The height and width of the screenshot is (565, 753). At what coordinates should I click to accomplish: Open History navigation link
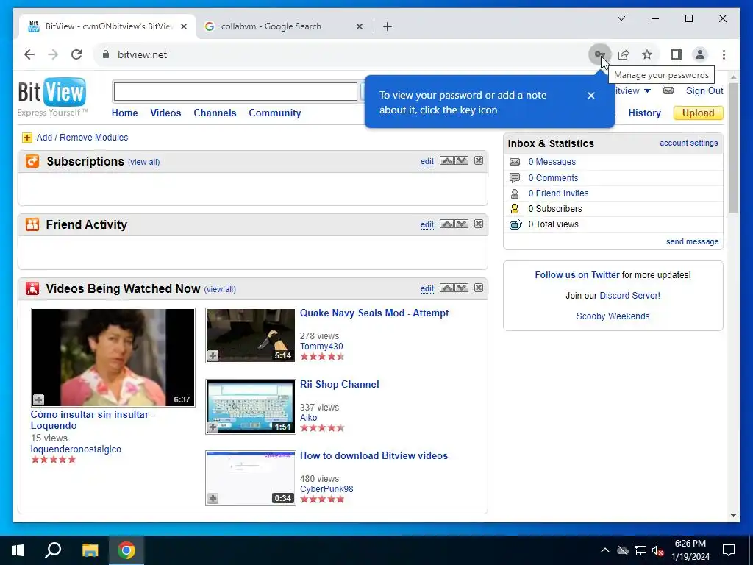pos(644,113)
